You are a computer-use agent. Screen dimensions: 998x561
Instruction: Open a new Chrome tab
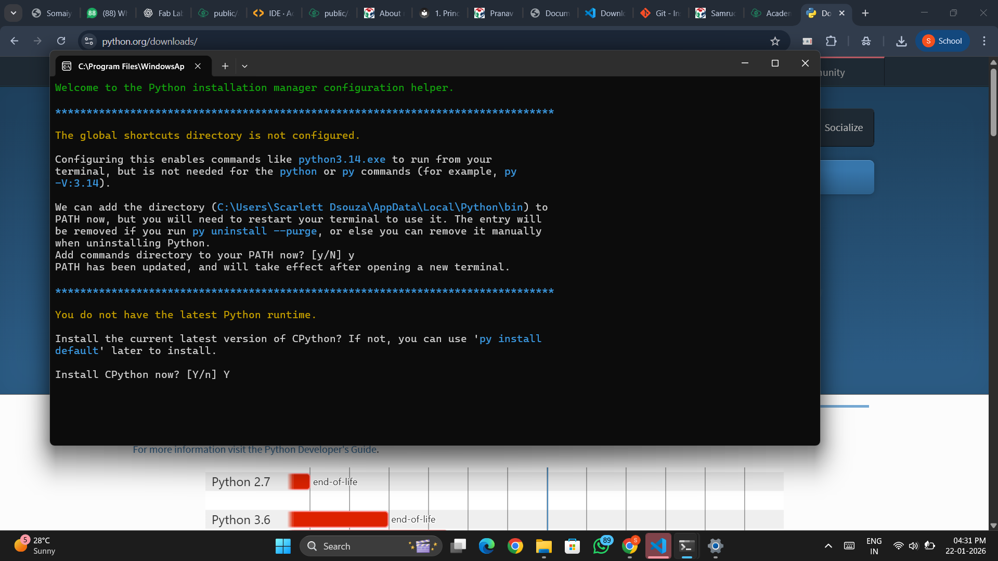tap(865, 13)
